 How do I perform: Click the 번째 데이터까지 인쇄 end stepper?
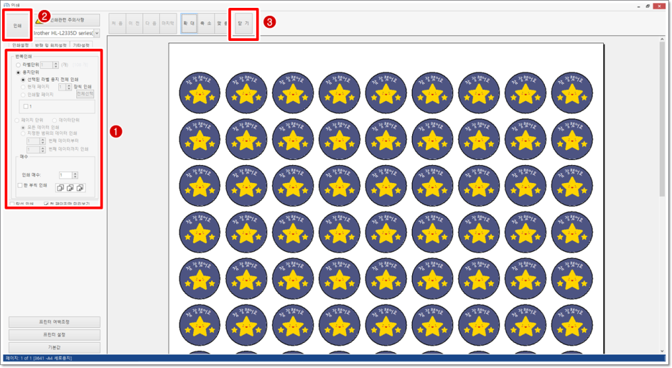click(x=42, y=149)
